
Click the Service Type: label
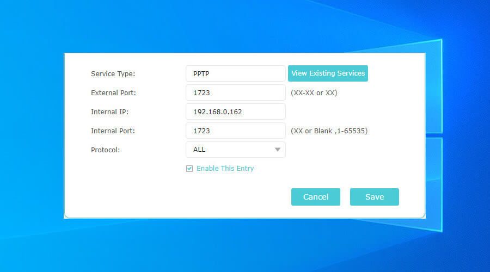pos(113,74)
